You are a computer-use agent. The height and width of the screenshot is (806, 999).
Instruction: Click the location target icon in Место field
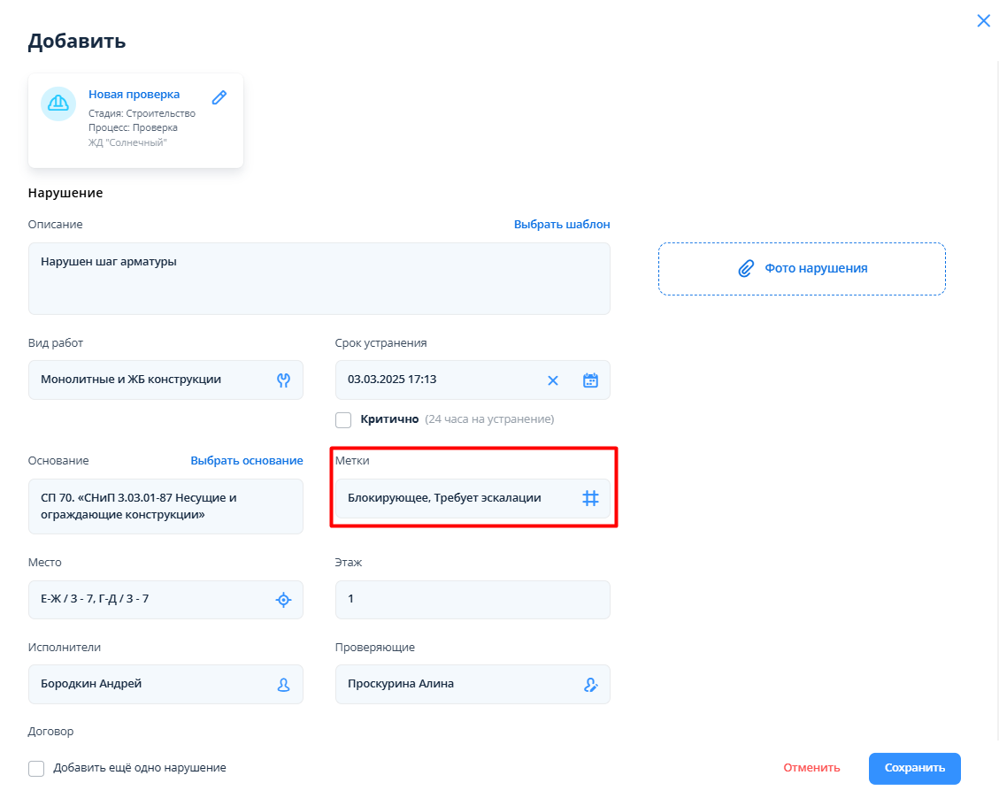[x=283, y=600]
